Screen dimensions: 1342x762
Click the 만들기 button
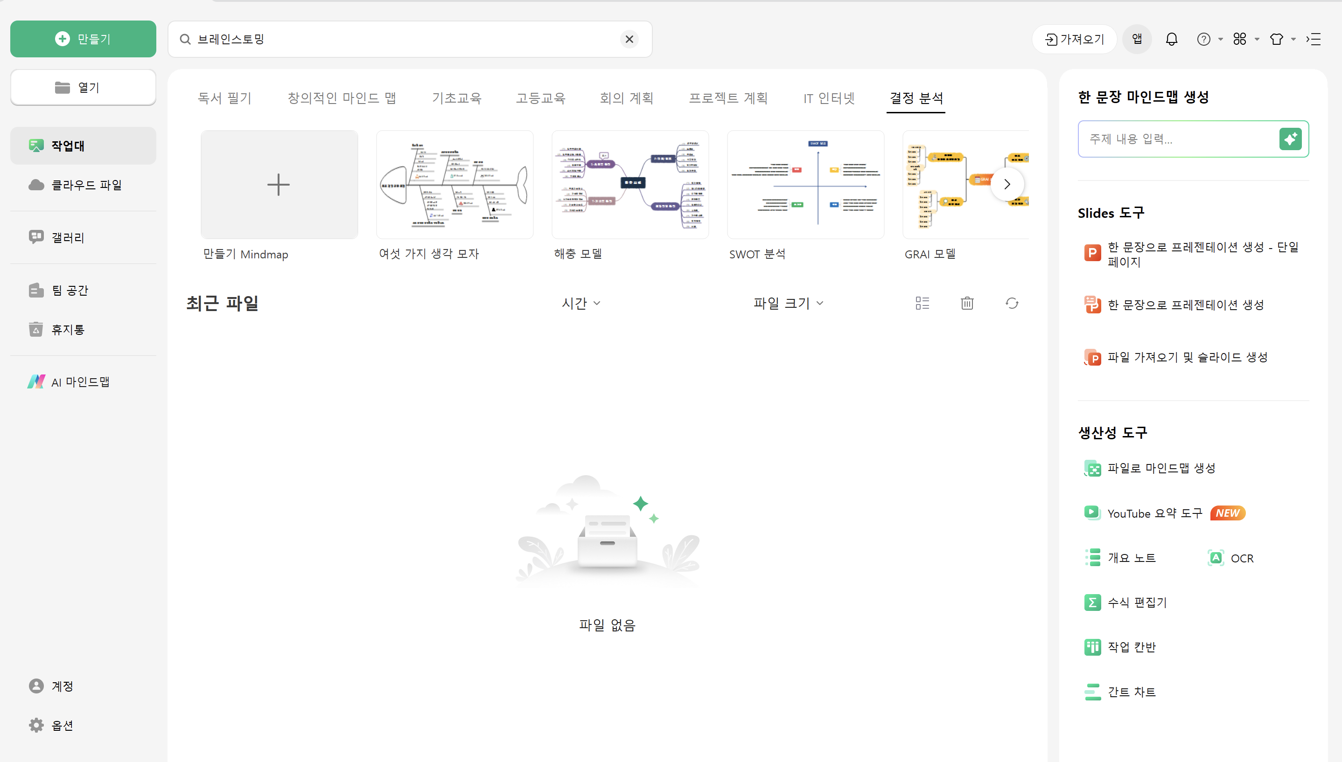coord(83,39)
